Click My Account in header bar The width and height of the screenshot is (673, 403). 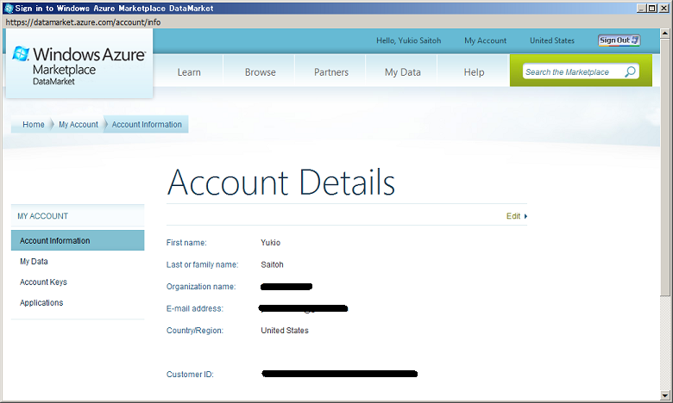(485, 40)
